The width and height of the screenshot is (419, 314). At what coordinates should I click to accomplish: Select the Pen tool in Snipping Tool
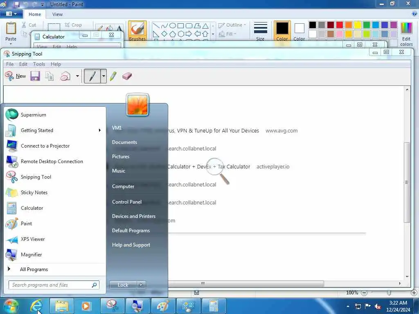[92, 76]
